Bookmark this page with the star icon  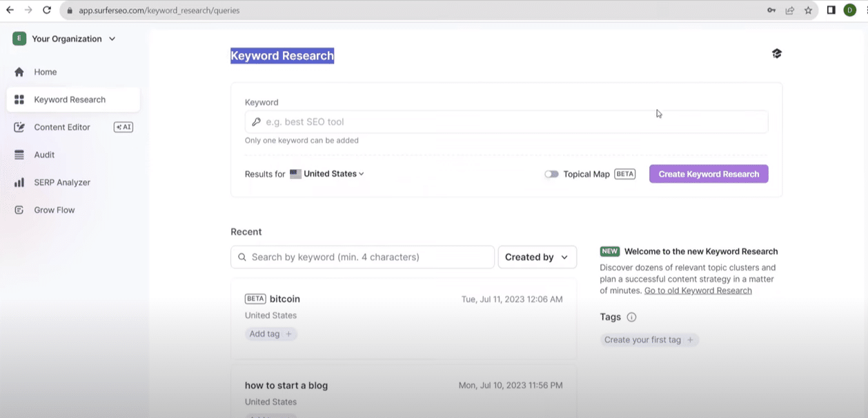click(808, 10)
